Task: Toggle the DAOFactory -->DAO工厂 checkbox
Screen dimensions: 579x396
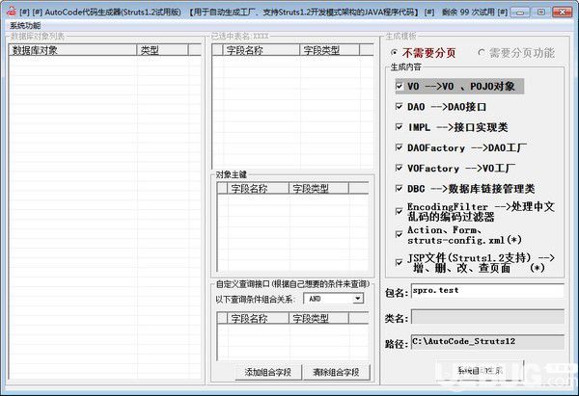Action: pyautogui.click(x=399, y=147)
